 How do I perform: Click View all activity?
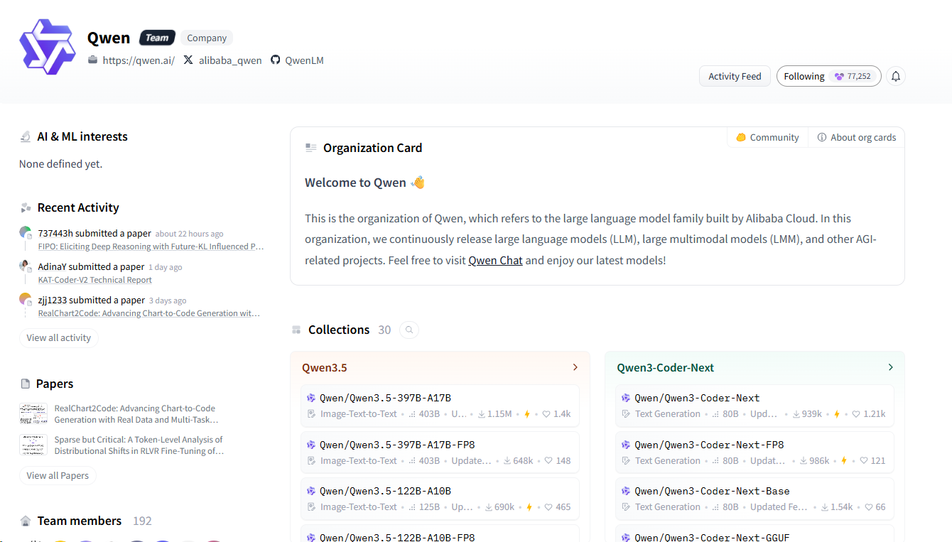[59, 337]
